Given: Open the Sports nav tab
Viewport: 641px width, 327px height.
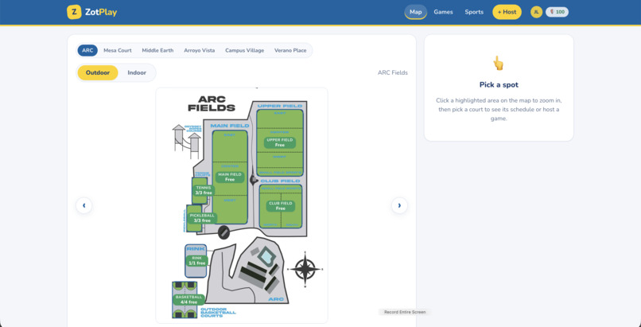Looking at the screenshot, I should click(474, 12).
